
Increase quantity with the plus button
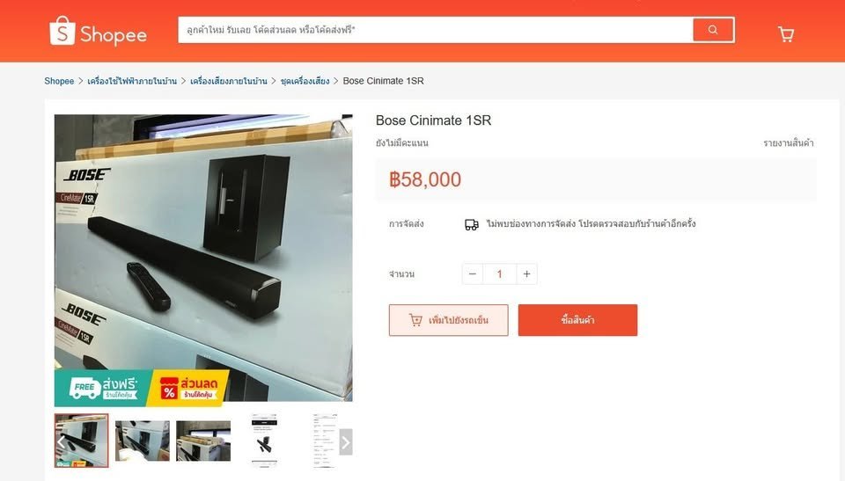[526, 274]
